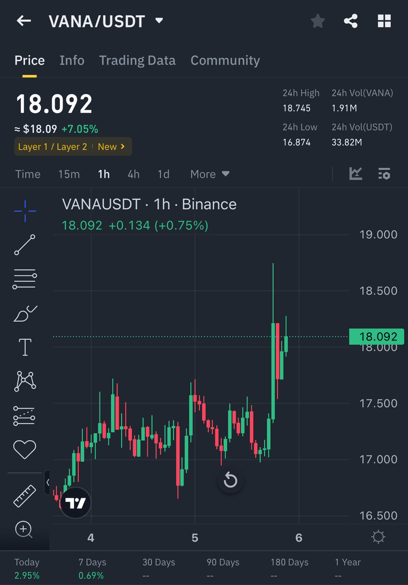Image resolution: width=408 pixels, height=585 pixels.
Task: Click the 19.000 price axis label
Action: (378, 234)
